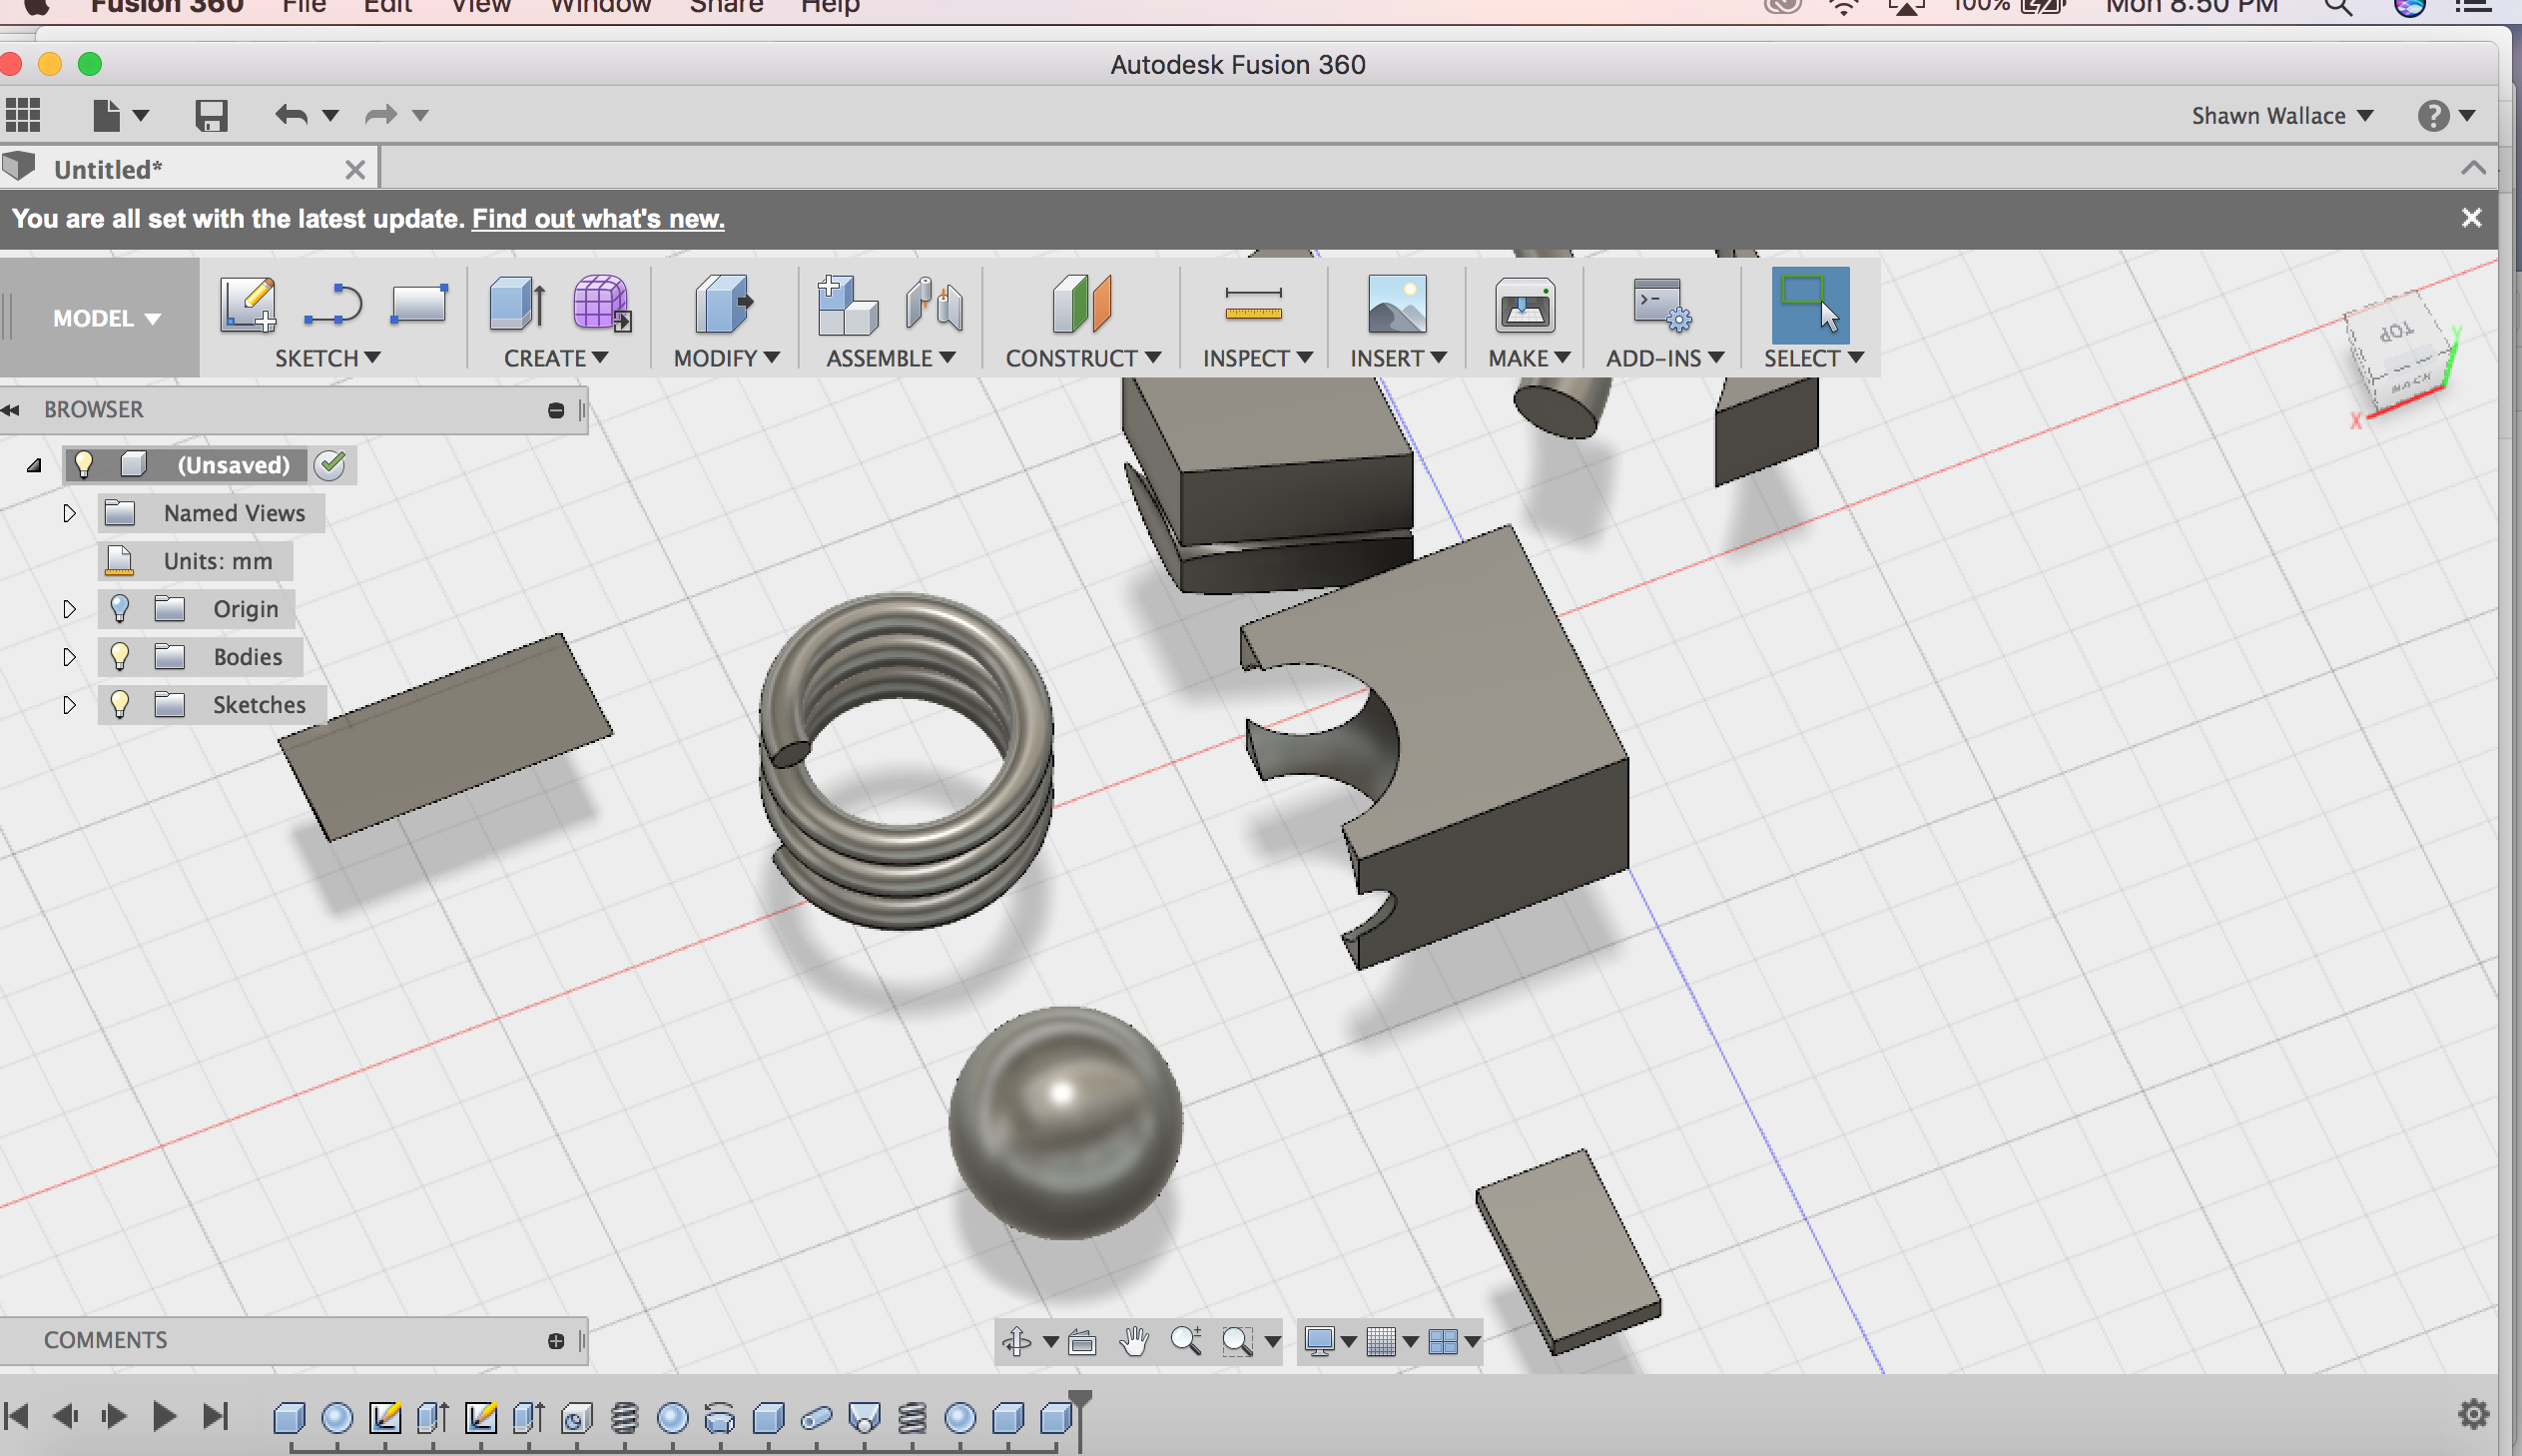Open the Fusion 360 application menu
This screenshot has height=1456, width=2522.
click(167, 7)
